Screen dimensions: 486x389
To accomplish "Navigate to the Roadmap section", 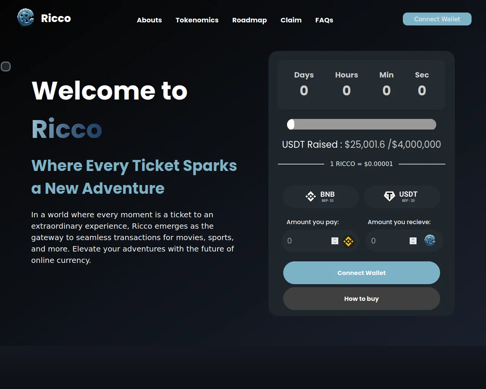I will coord(249,20).
